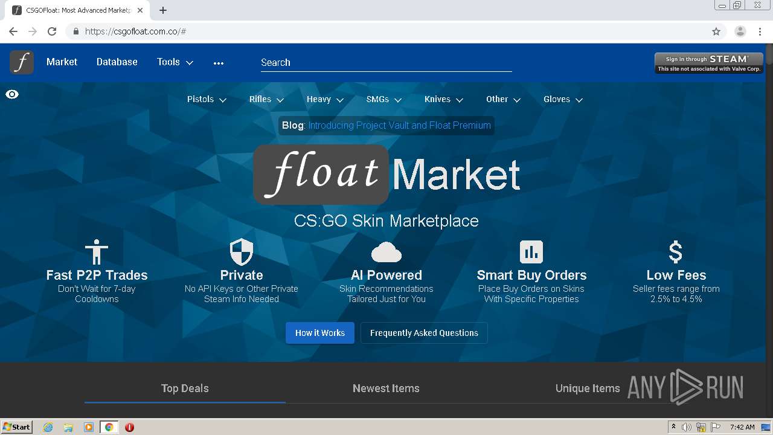Click the 'CS:GO Skin Marketplace' subtitle
This screenshot has height=435, width=773.
point(386,221)
